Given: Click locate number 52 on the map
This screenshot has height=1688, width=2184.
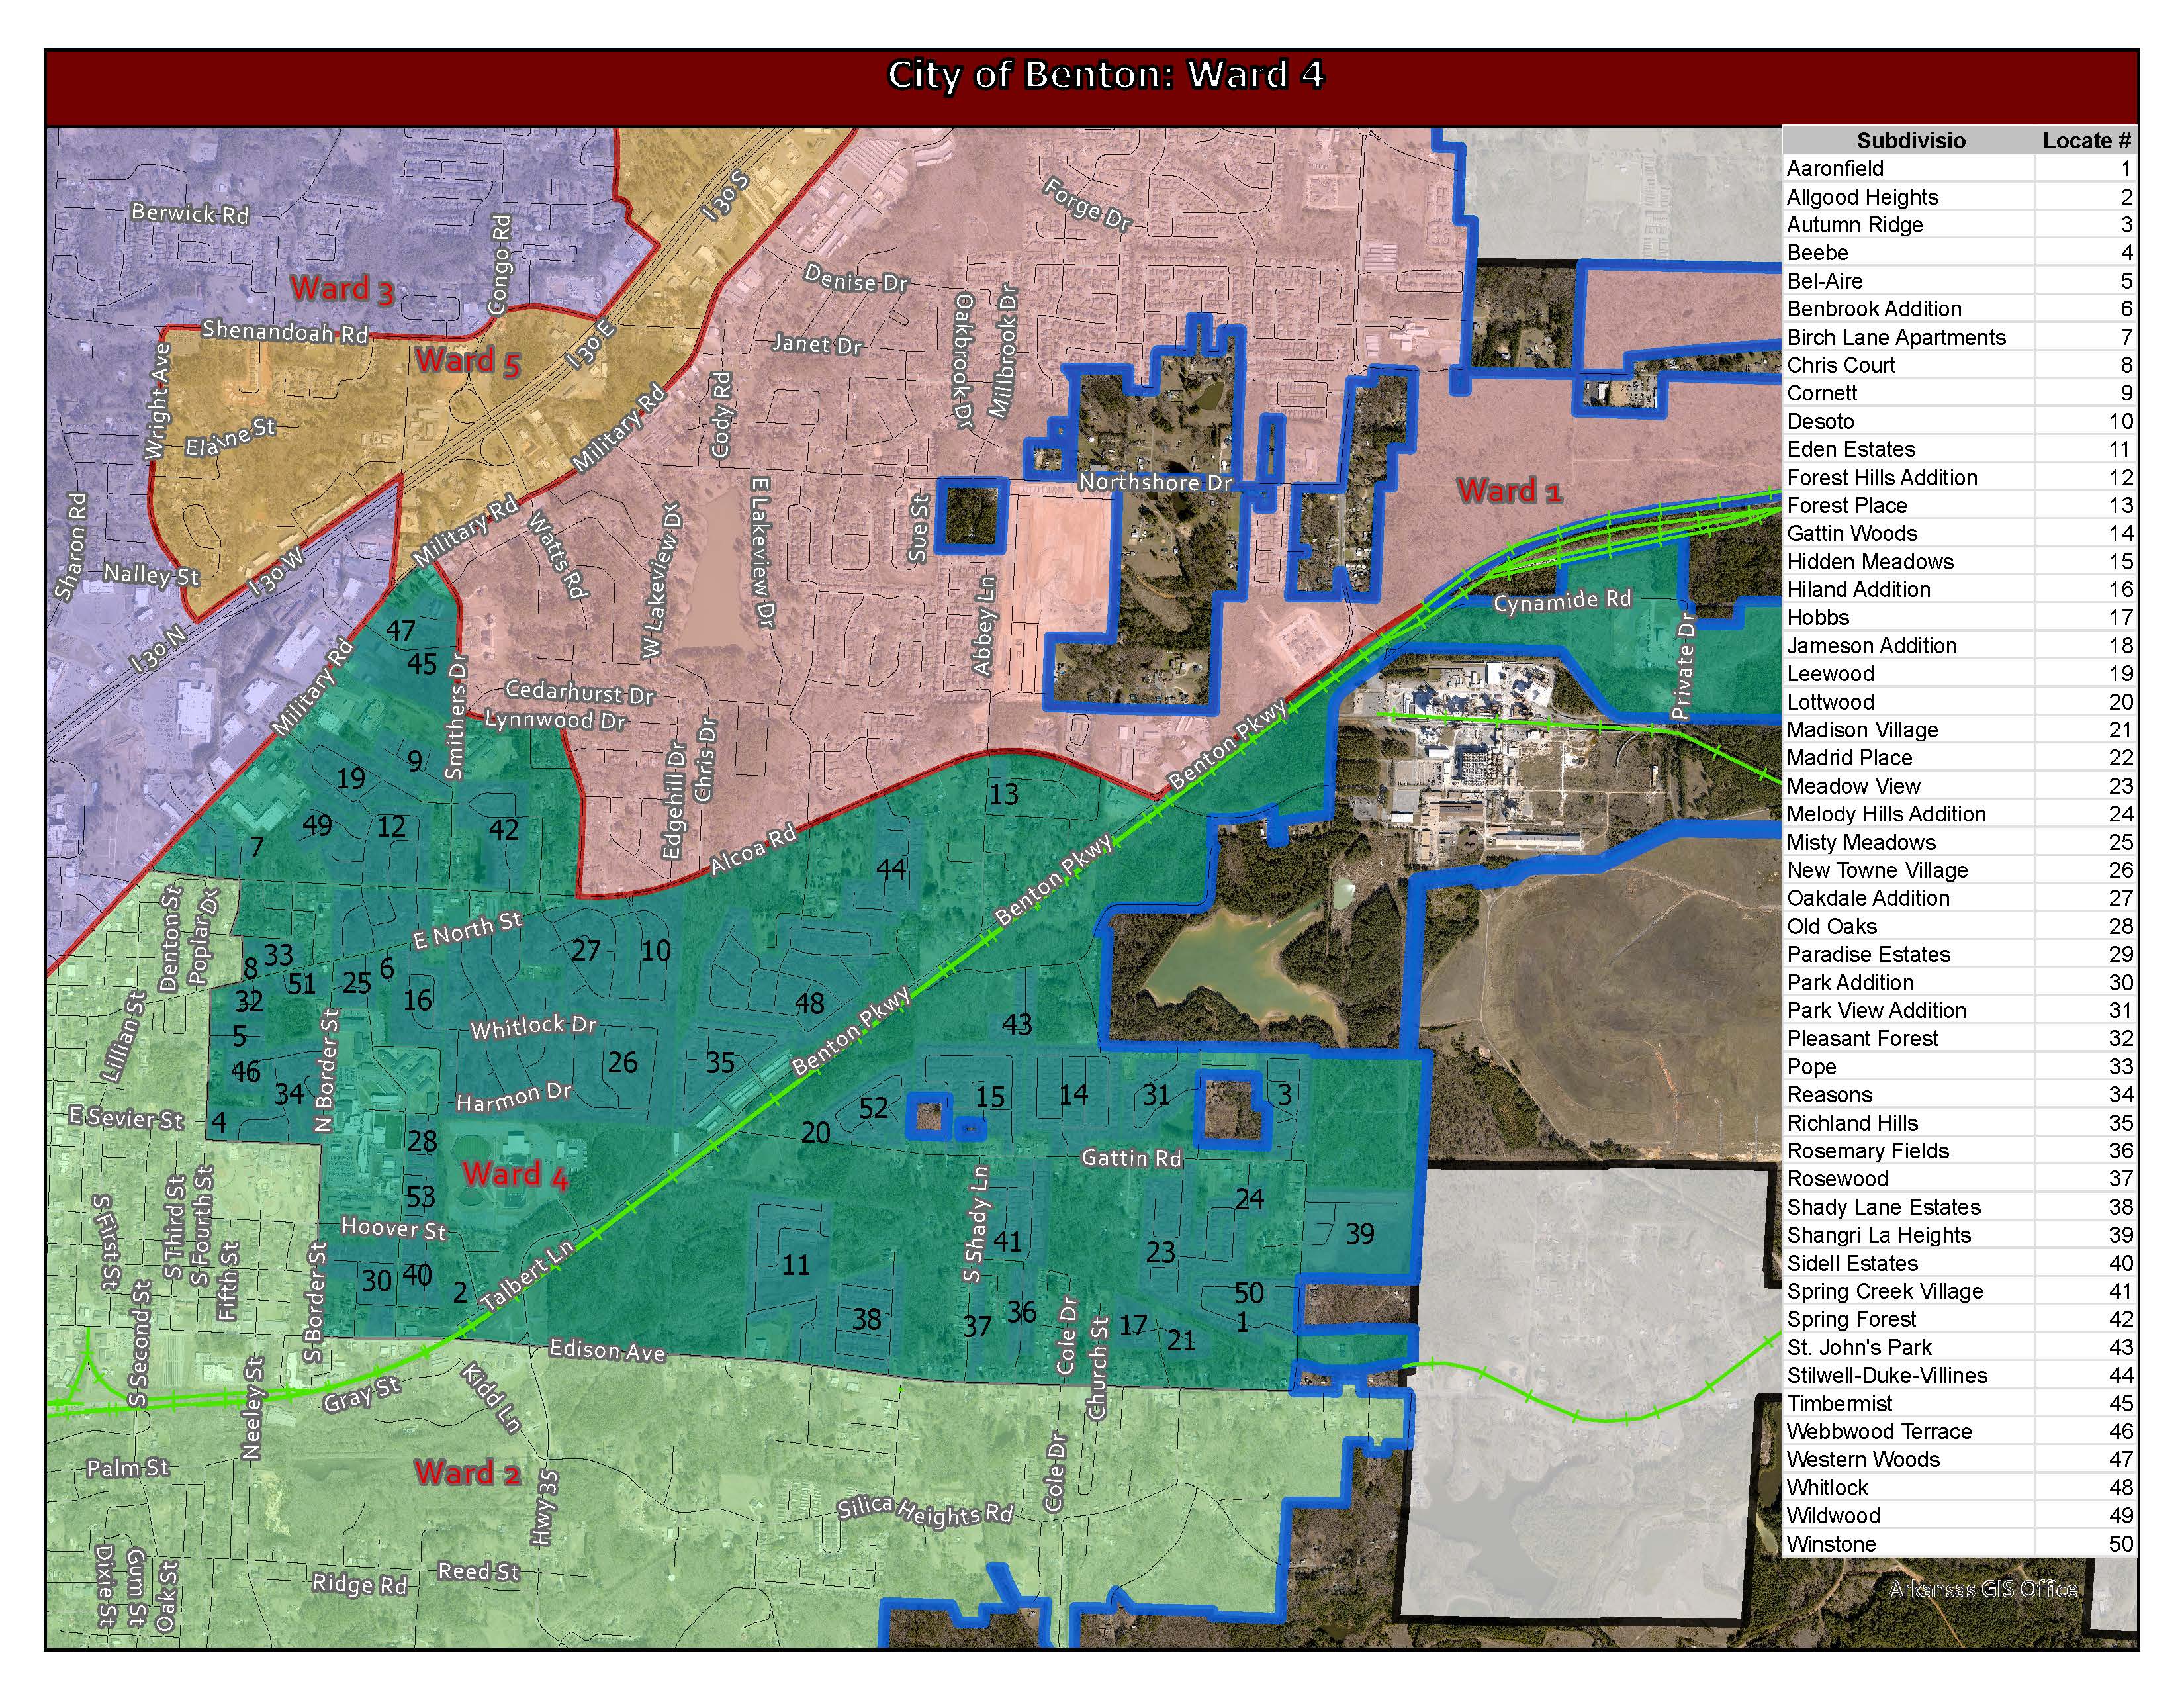Looking at the screenshot, I should pos(873,1108).
